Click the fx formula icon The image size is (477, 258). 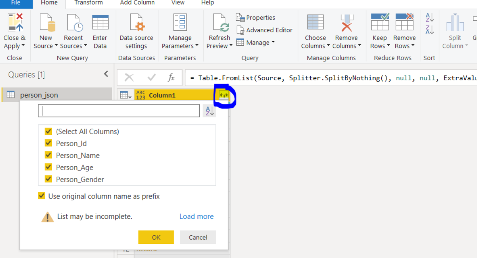(171, 78)
